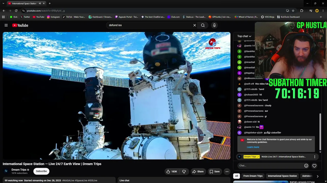The height and width of the screenshot is (183, 327).
Task: Expand the Top chat dropdown
Action: click(x=244, y=36)
